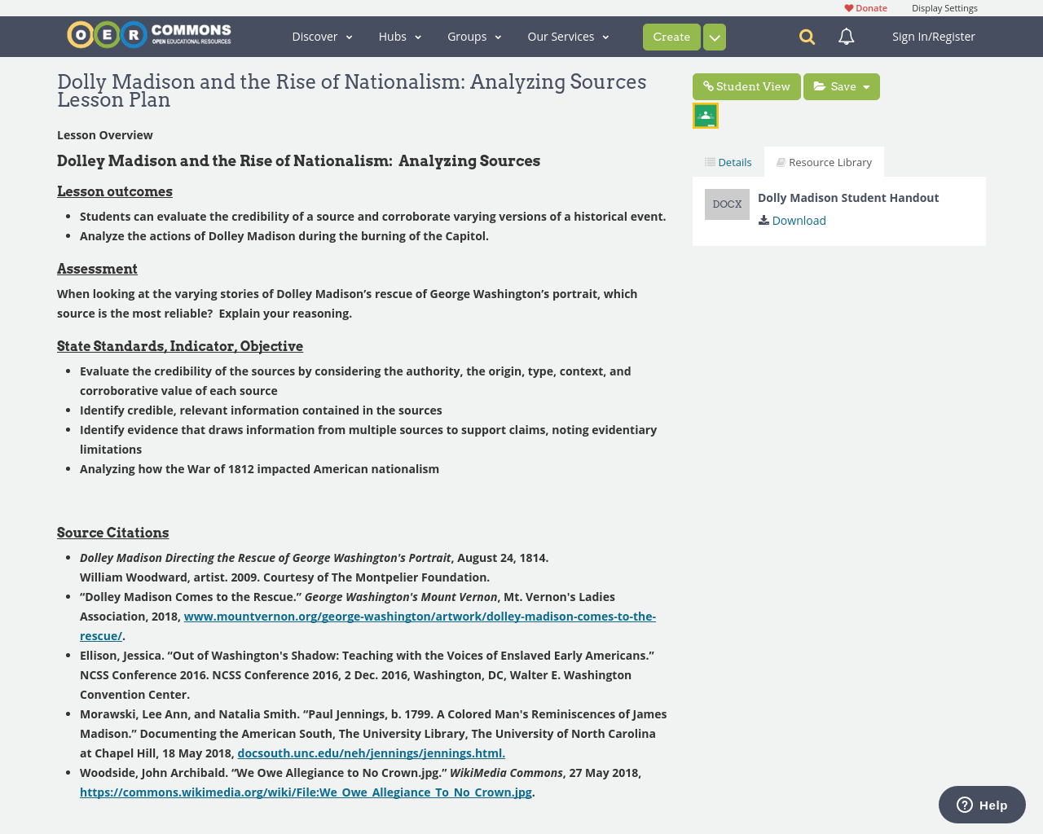The image size is (1043, 834).
Task: Share to Google Classroom icon
Action: click(x=706, y=116)
